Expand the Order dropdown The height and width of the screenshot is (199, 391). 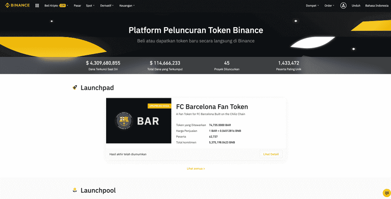click(329, 6)
